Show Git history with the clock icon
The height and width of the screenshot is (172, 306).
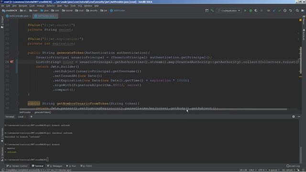click(285, 11)
